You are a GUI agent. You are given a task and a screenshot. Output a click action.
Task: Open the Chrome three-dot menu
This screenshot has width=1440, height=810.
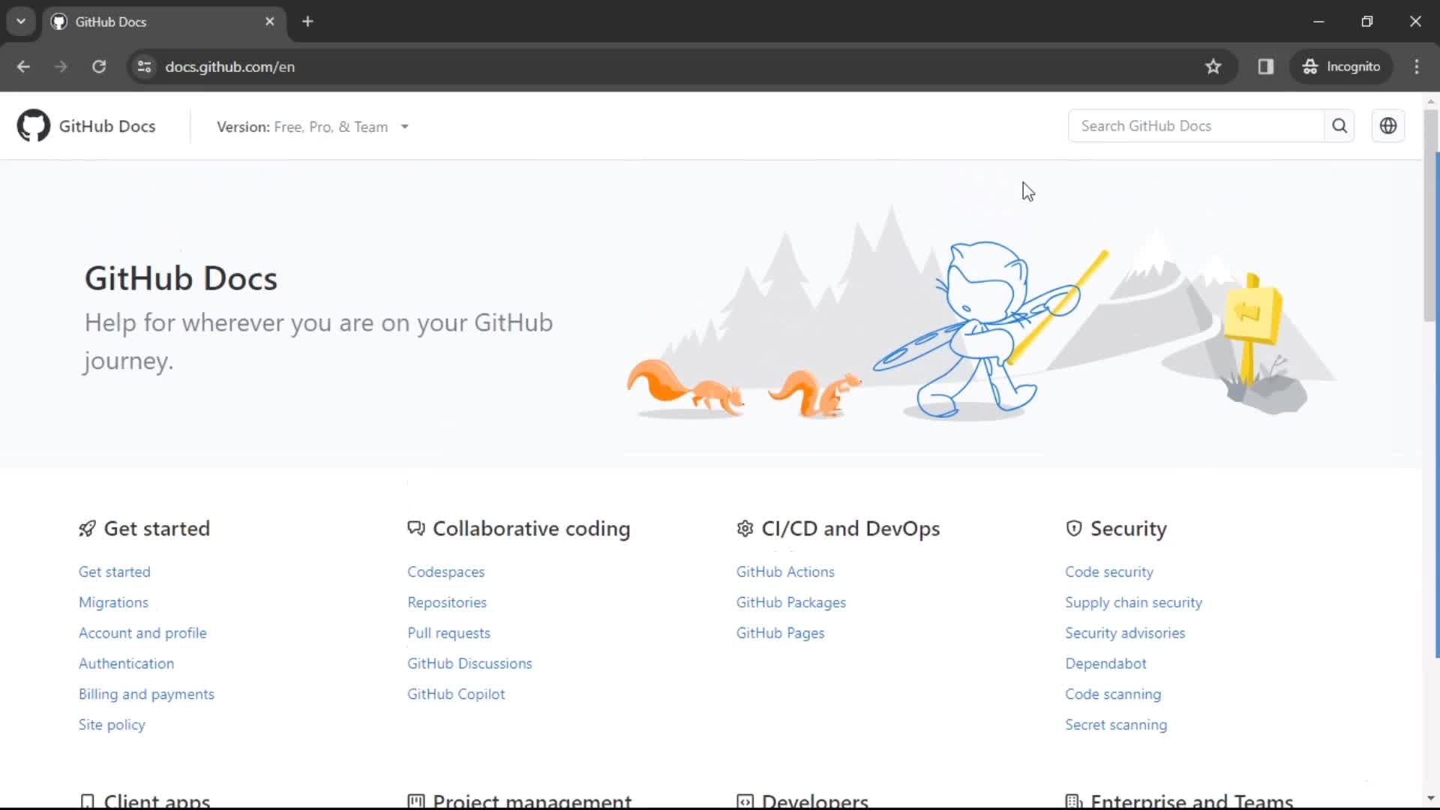coord(1417,67)
